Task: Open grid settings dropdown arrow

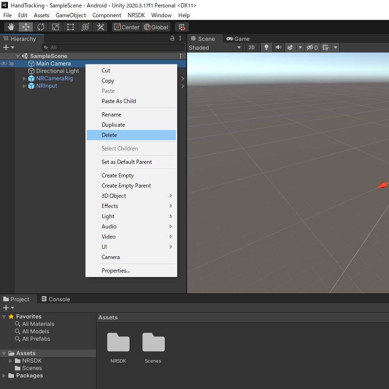Action: click(x=336, y=47)
